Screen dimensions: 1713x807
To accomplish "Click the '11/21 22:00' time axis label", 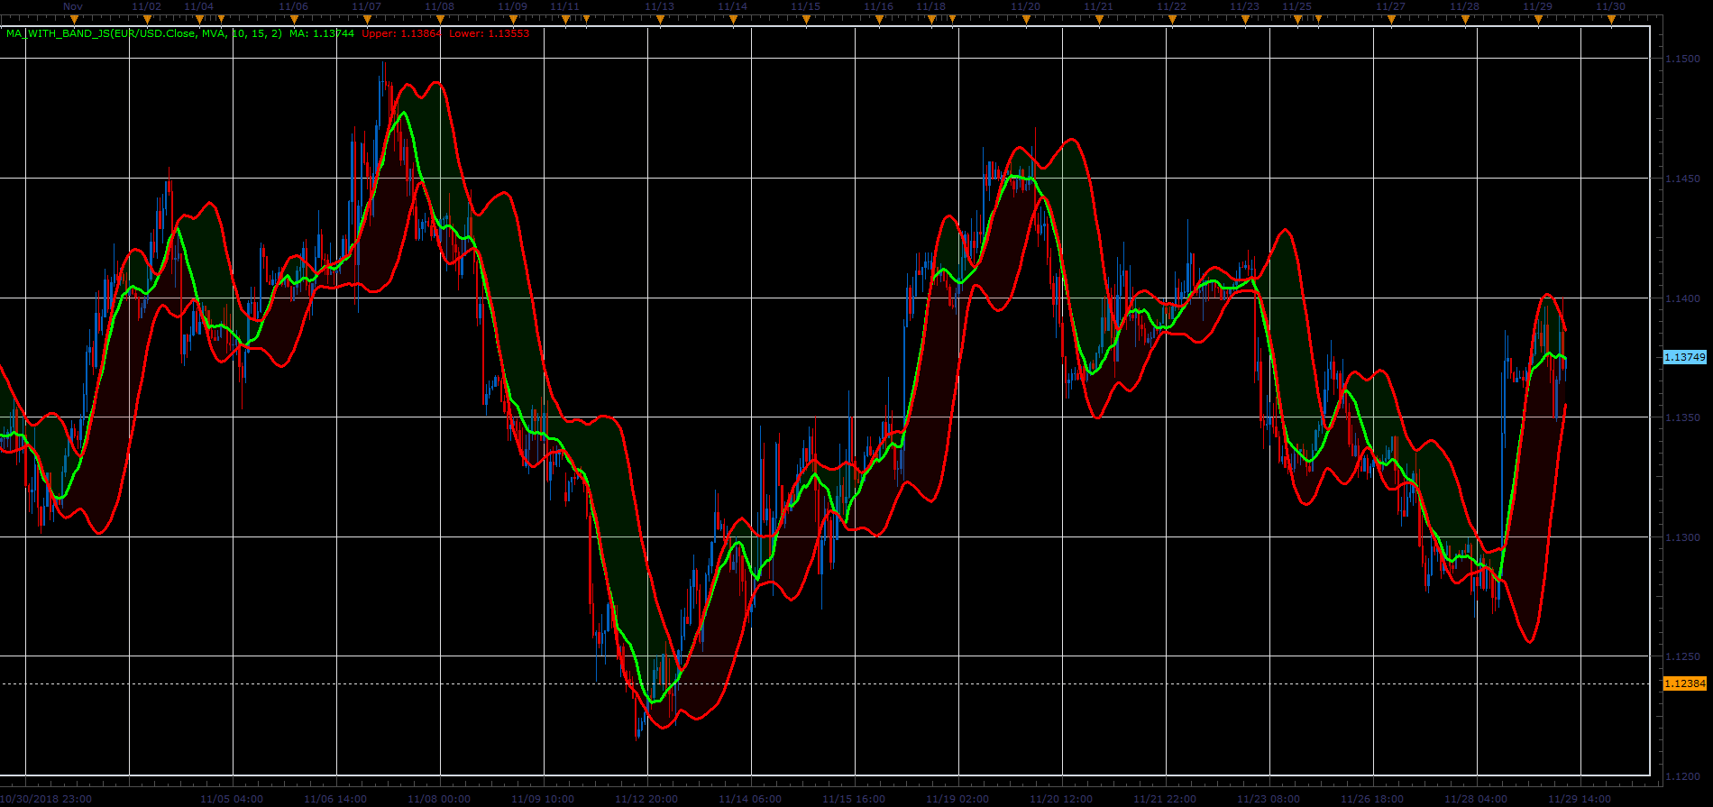I will pyautogui.click(x=1165, y=799).
